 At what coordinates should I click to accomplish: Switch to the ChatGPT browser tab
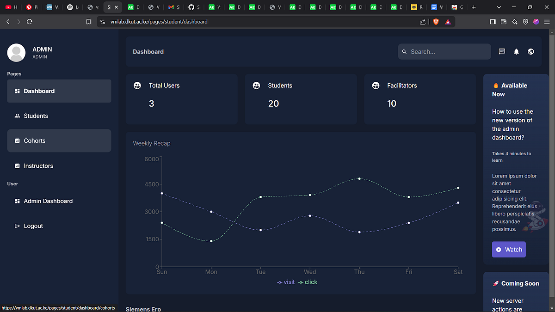pos(73,7)
